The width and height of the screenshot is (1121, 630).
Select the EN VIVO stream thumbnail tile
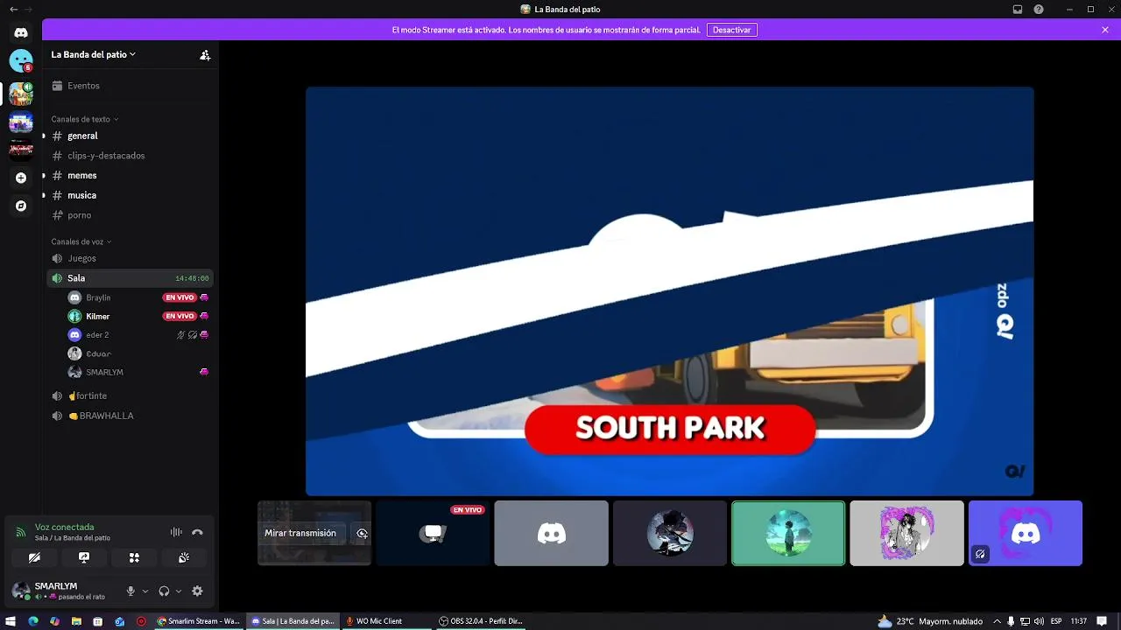(433, 533)
